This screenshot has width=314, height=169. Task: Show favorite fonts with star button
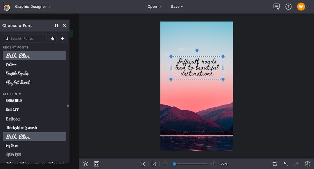click(53, 39)
